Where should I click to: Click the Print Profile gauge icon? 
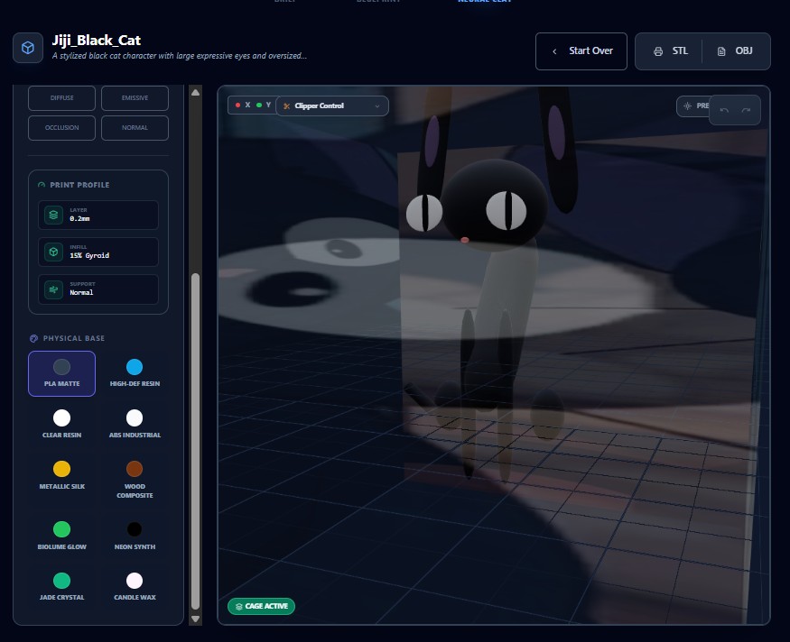pos(42,185)
